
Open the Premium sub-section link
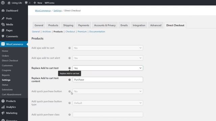(82, 32)
